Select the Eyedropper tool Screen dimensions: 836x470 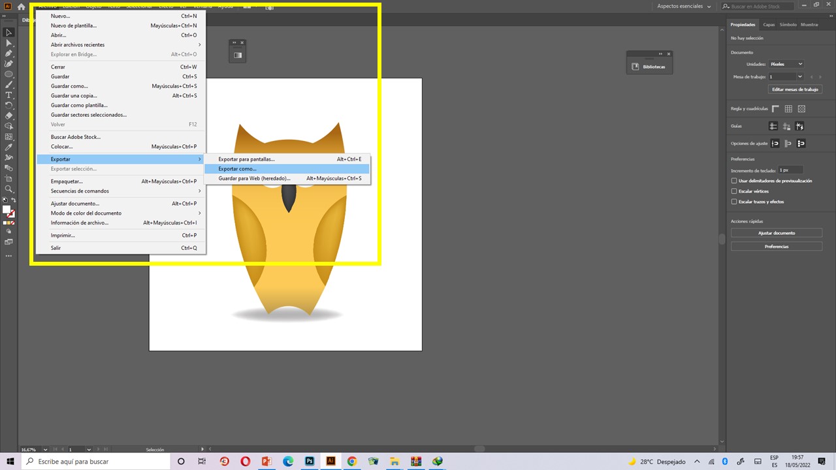tap(9, 148)
